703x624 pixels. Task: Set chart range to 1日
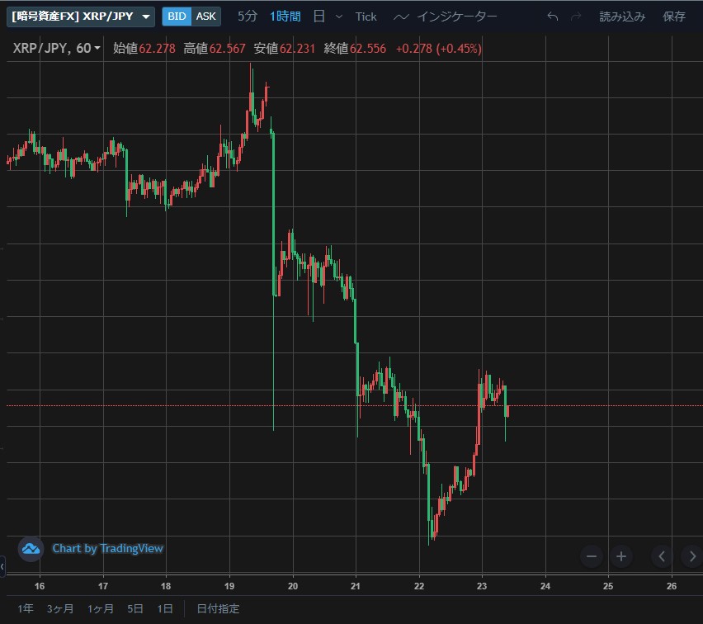point(164,609)
